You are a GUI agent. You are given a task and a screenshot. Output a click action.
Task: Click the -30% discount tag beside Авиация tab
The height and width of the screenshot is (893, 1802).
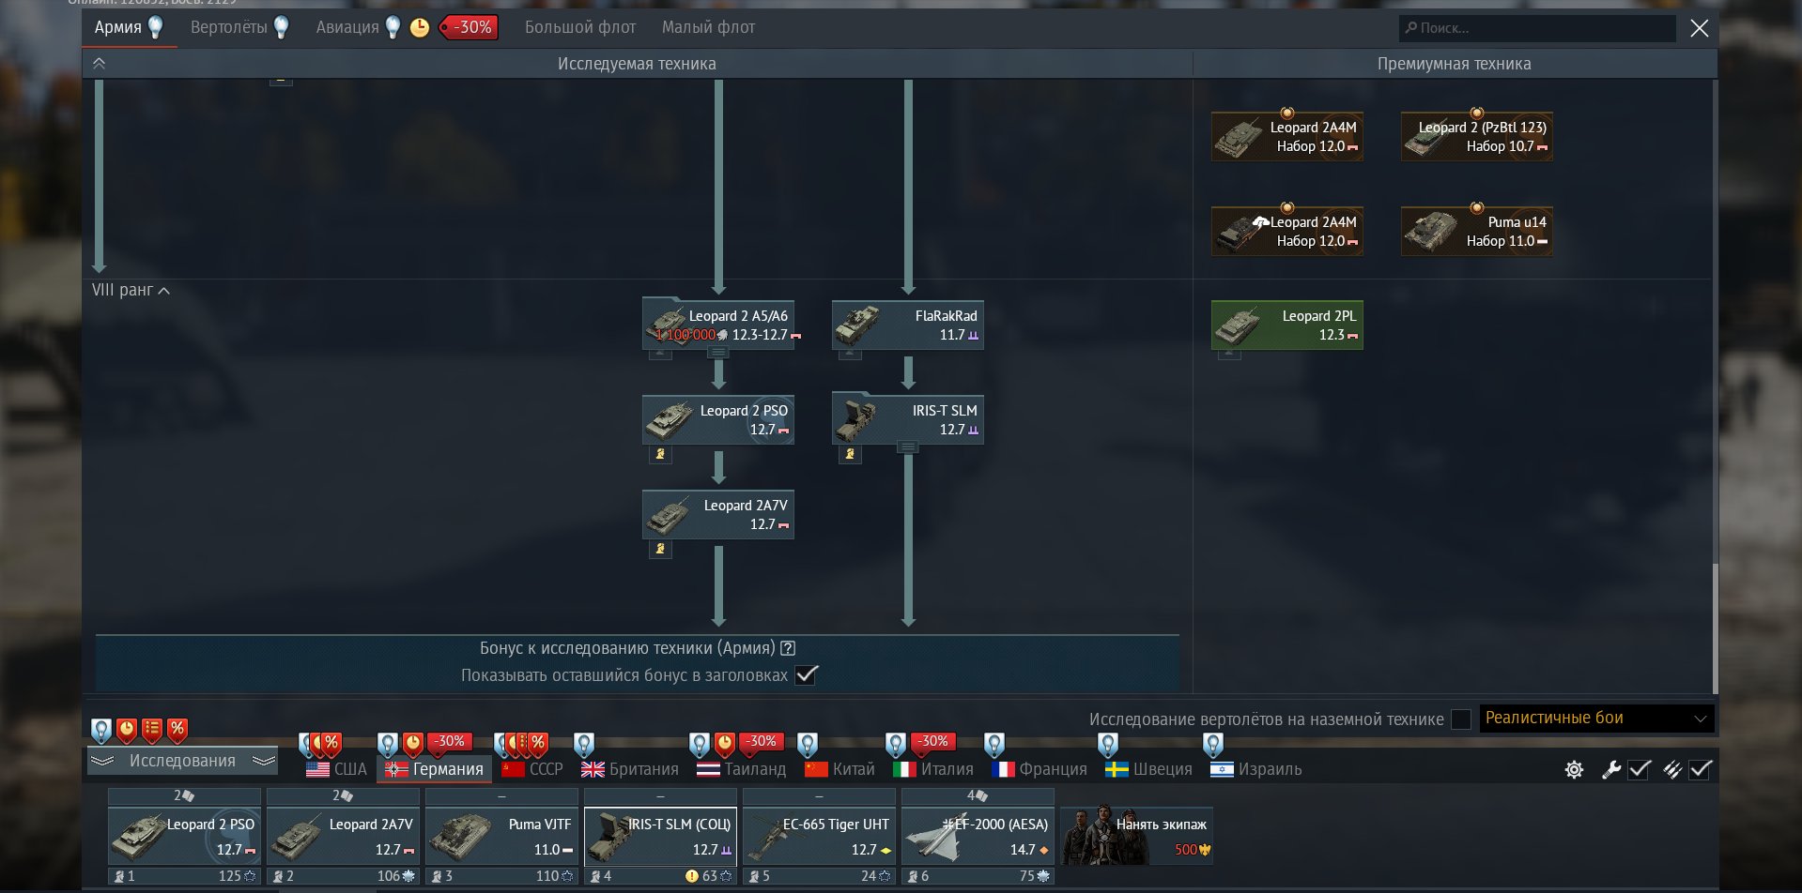coord(469,28)
